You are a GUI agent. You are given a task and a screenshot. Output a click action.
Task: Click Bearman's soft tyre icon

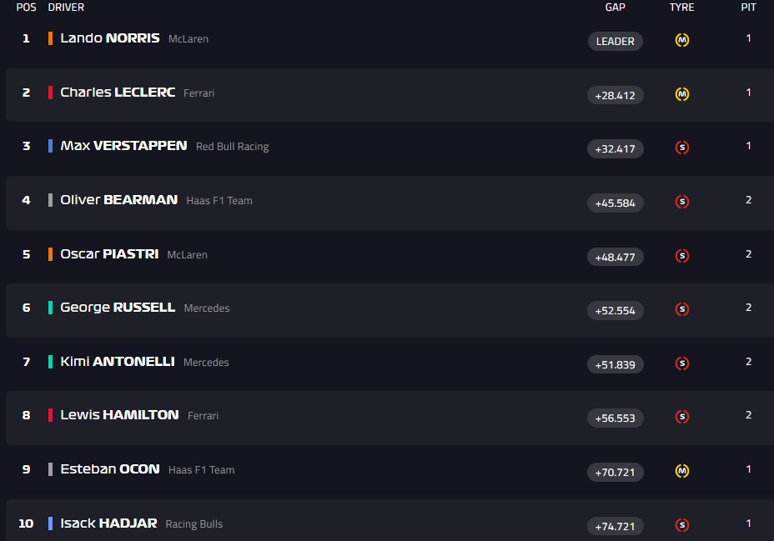(x=681, y=202)
